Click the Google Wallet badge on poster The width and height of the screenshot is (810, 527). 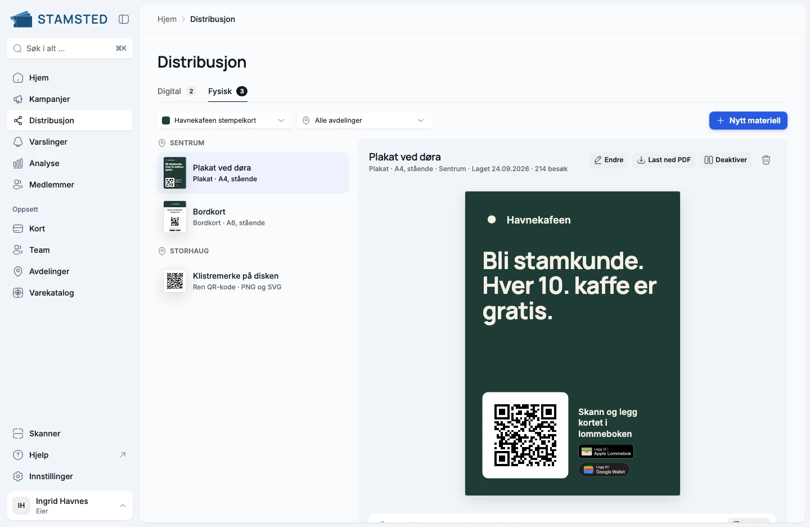click(x=604, y=470)
